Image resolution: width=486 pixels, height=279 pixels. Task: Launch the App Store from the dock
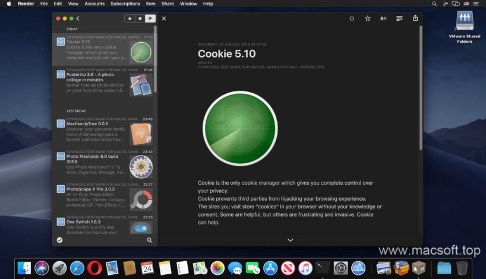pos(270,268)
